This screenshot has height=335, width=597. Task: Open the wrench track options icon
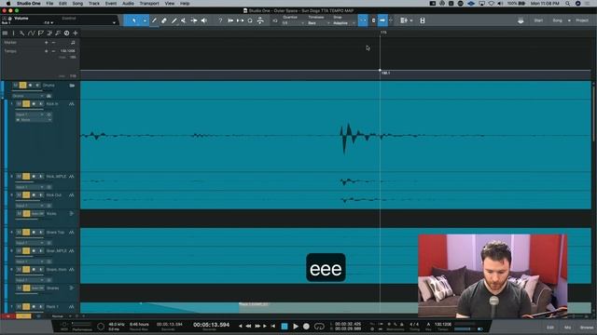(x=22, y=33)
